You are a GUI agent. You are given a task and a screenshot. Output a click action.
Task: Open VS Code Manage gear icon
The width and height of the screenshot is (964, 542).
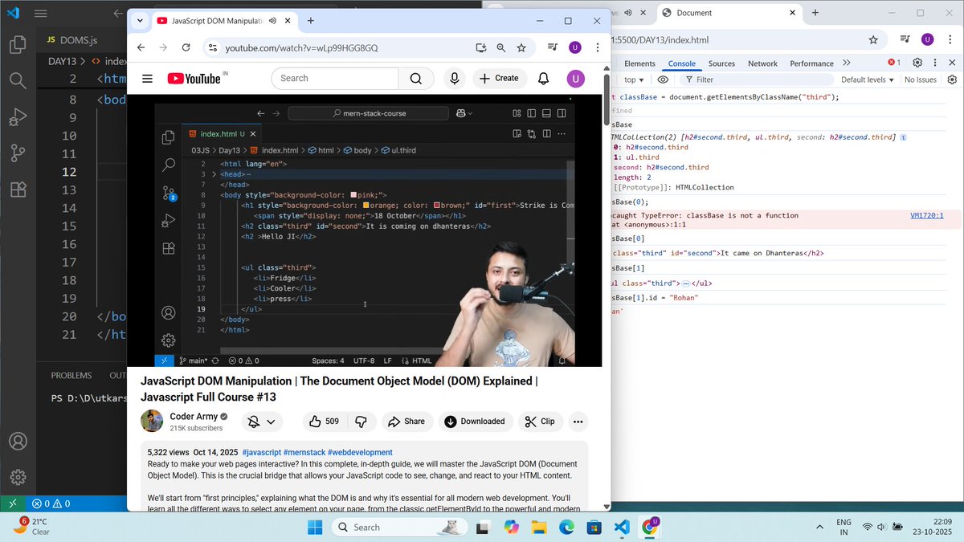pyautogui.click(x=18, y=479)
